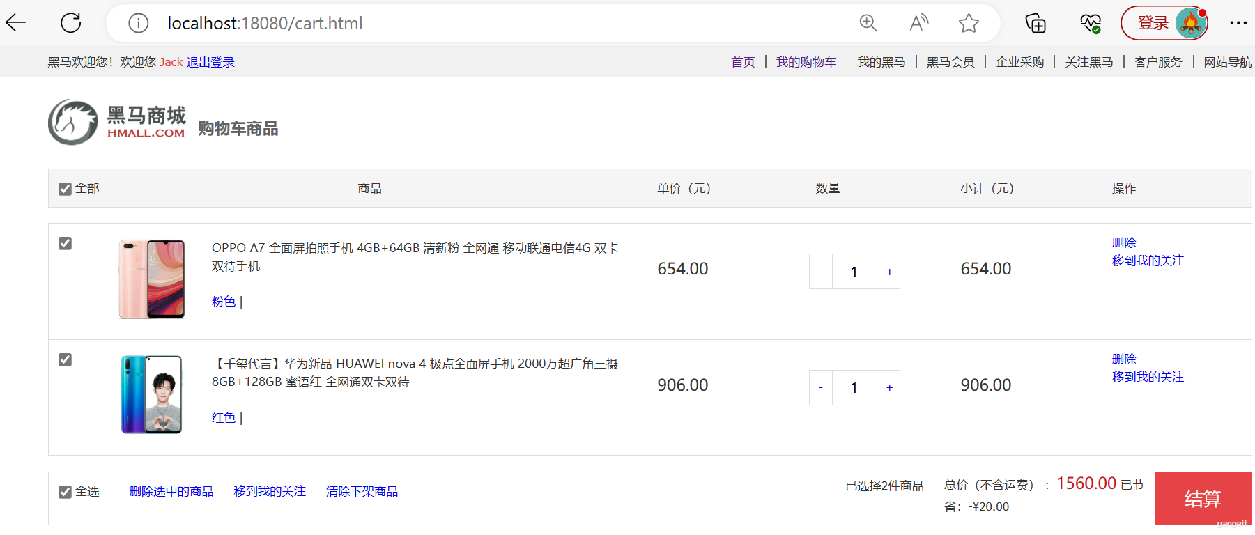Click the total price 1560.00
1255x535 pixels.
point(1086,483)
